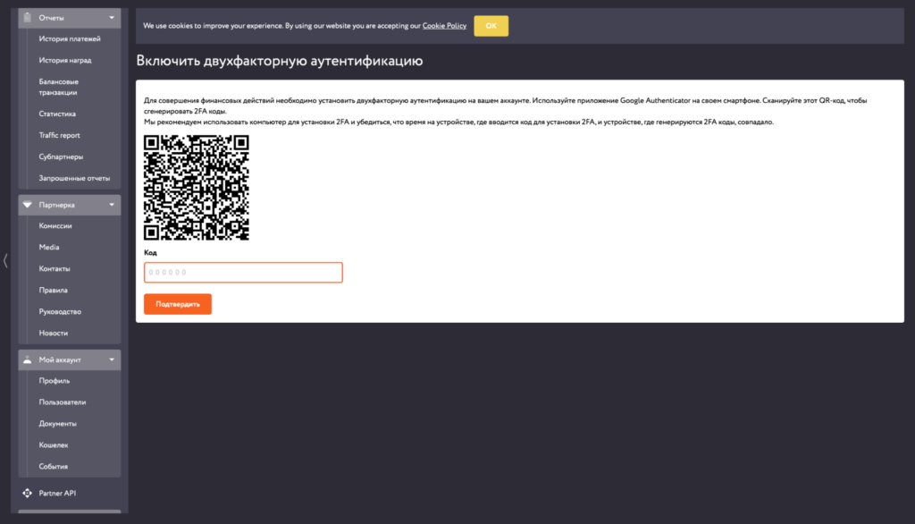The width and height of the screenshot is (915, 524).
Task: Collapse the Мой аккаунт section arrow
Action: coord(112,359)
